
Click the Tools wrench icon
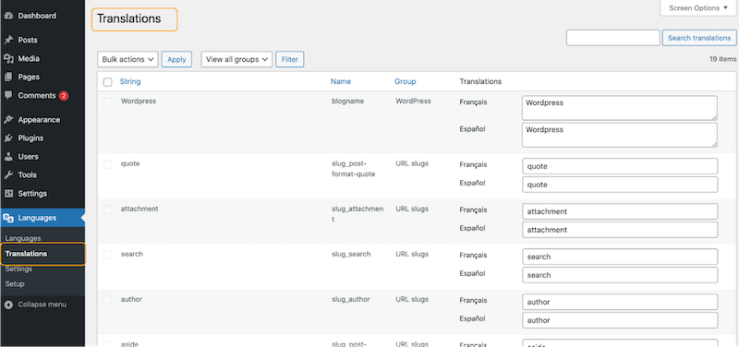[8, 175]
